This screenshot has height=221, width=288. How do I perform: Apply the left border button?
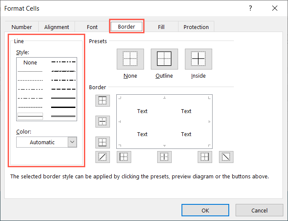(x=124, y=157)
